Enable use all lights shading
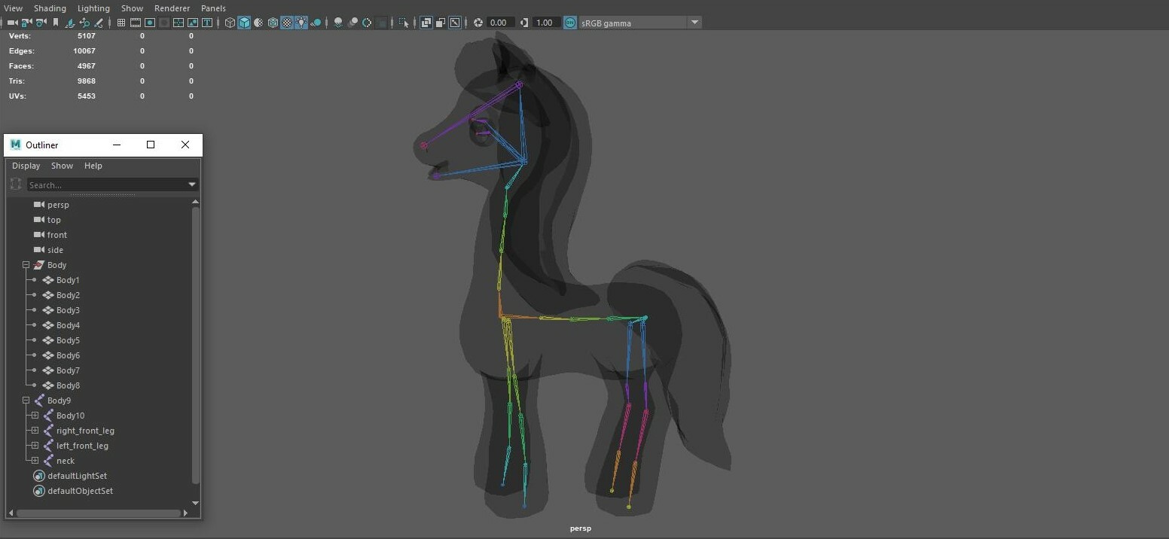1169x539 pixels. (x=301, y=23)
